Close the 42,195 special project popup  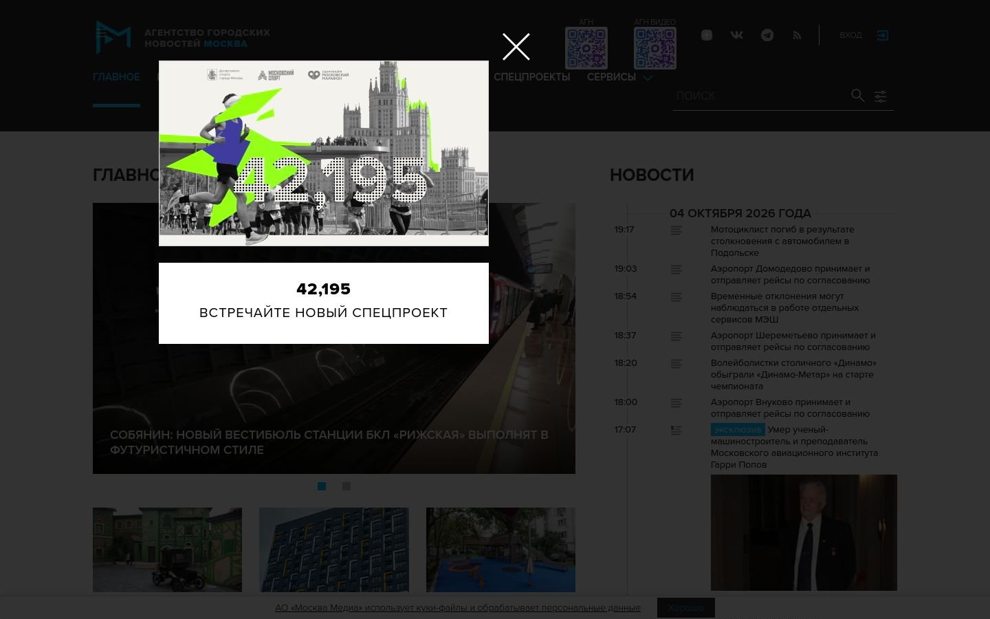(516, 47)
